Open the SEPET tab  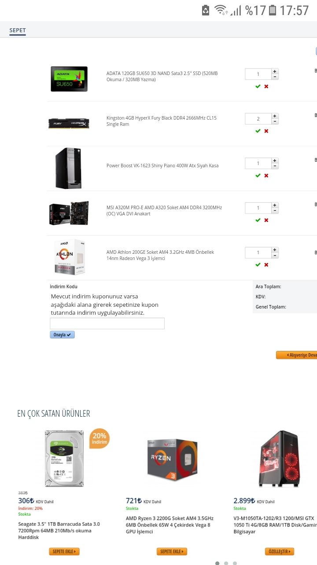[18, 30]
